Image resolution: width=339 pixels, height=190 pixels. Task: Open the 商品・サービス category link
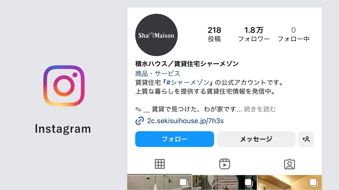pyautogui.click(x=157, y=73)
